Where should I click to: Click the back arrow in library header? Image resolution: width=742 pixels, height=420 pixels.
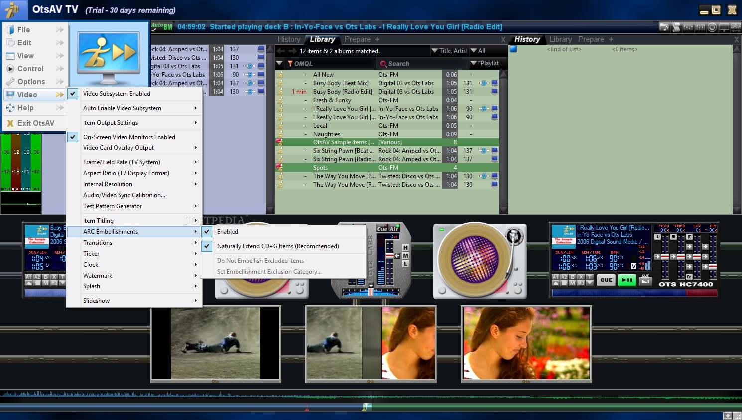pos(281,51)
